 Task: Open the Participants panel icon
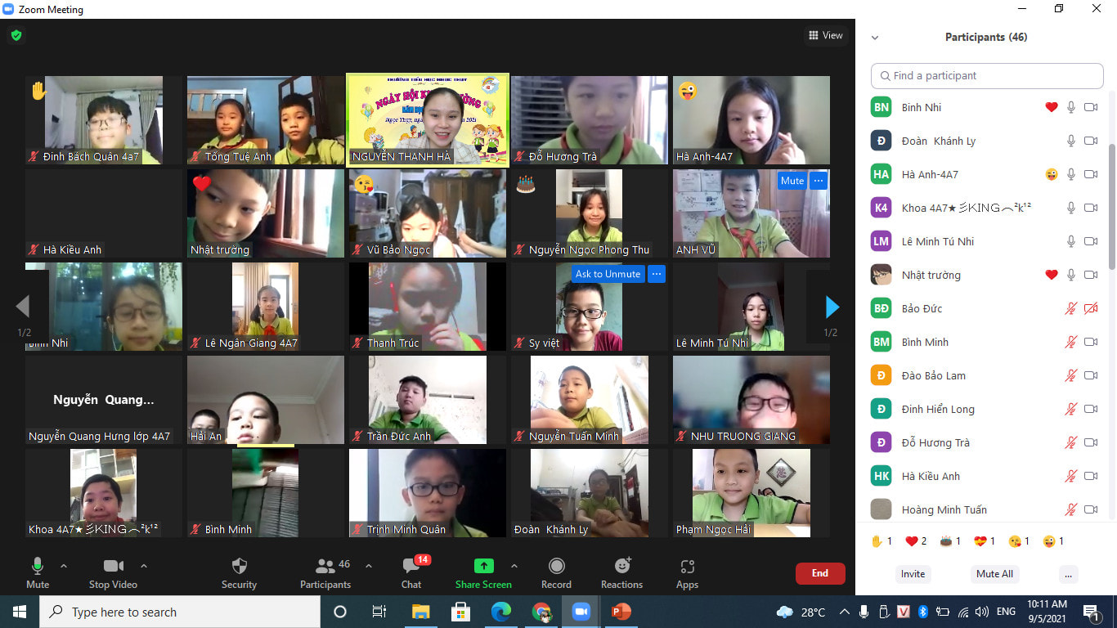tap(325, 566)
